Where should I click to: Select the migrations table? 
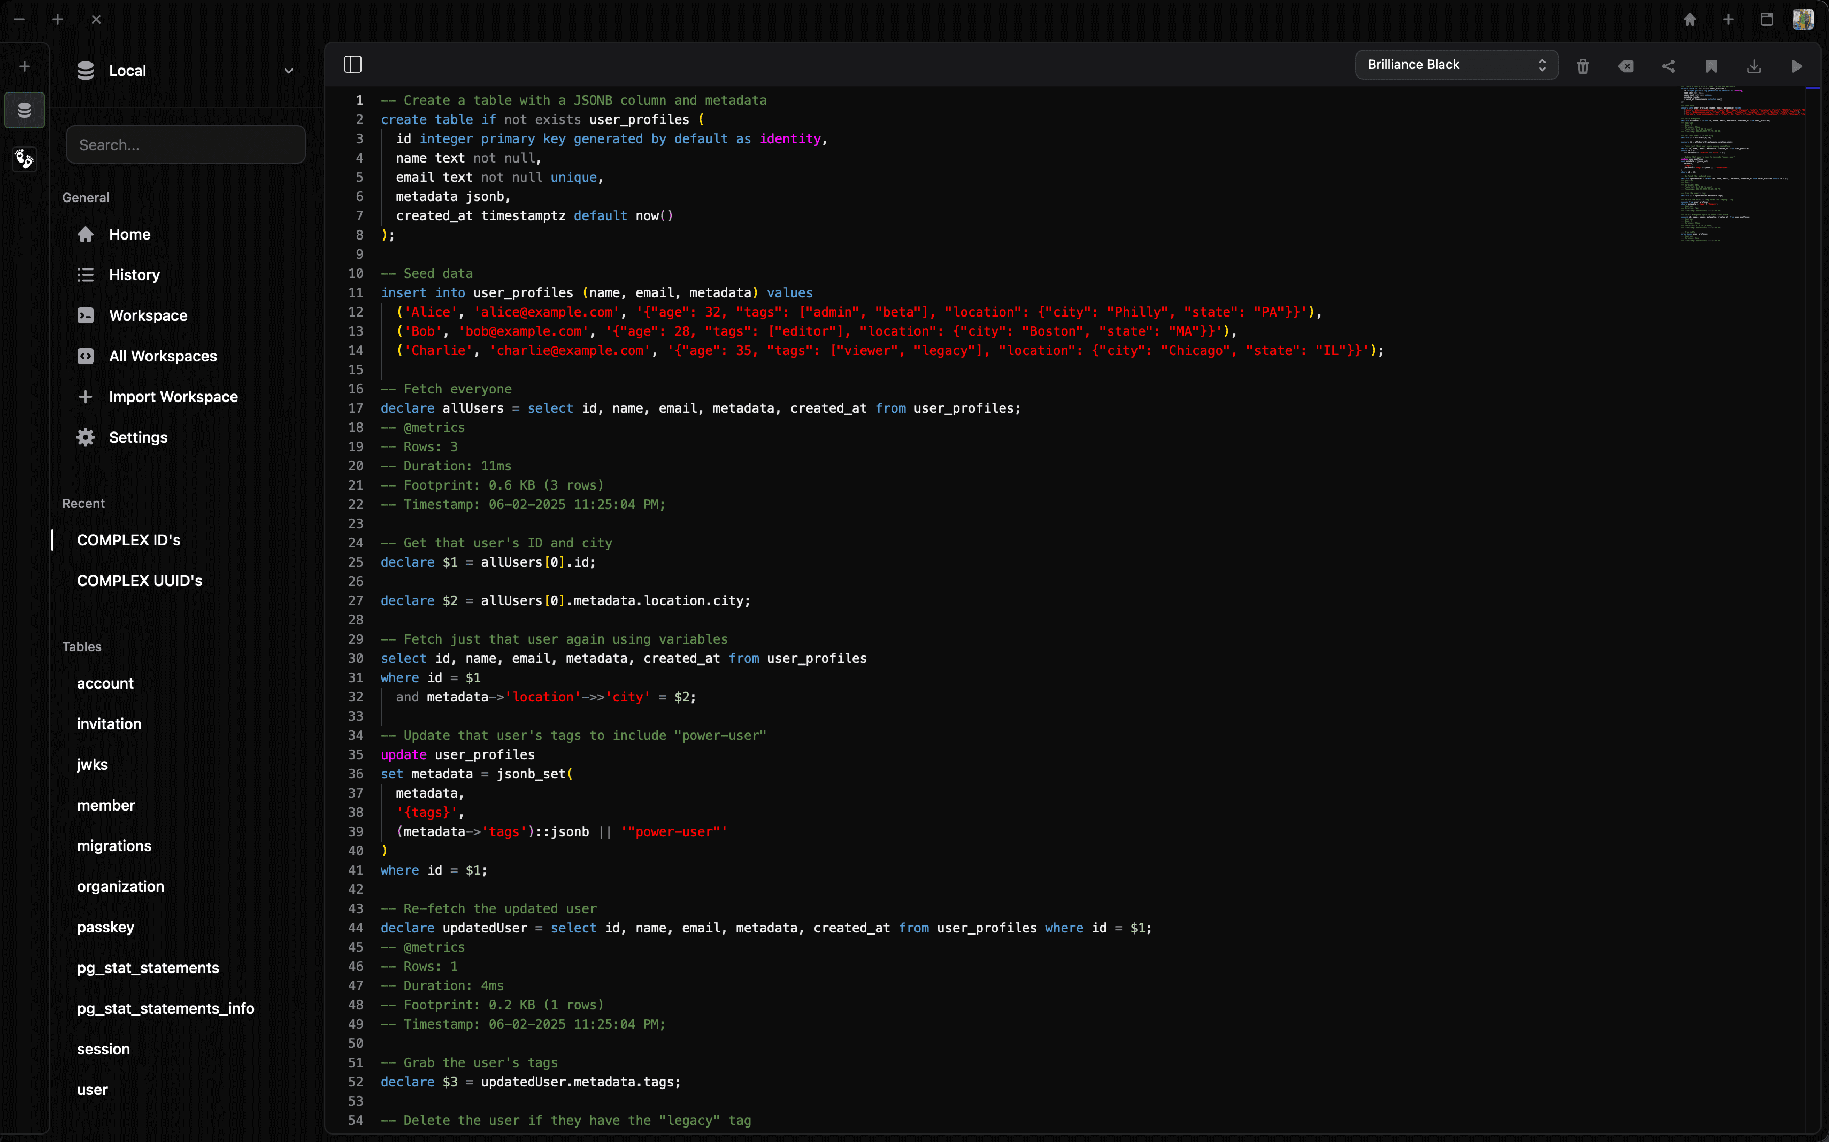pos(114,846)
